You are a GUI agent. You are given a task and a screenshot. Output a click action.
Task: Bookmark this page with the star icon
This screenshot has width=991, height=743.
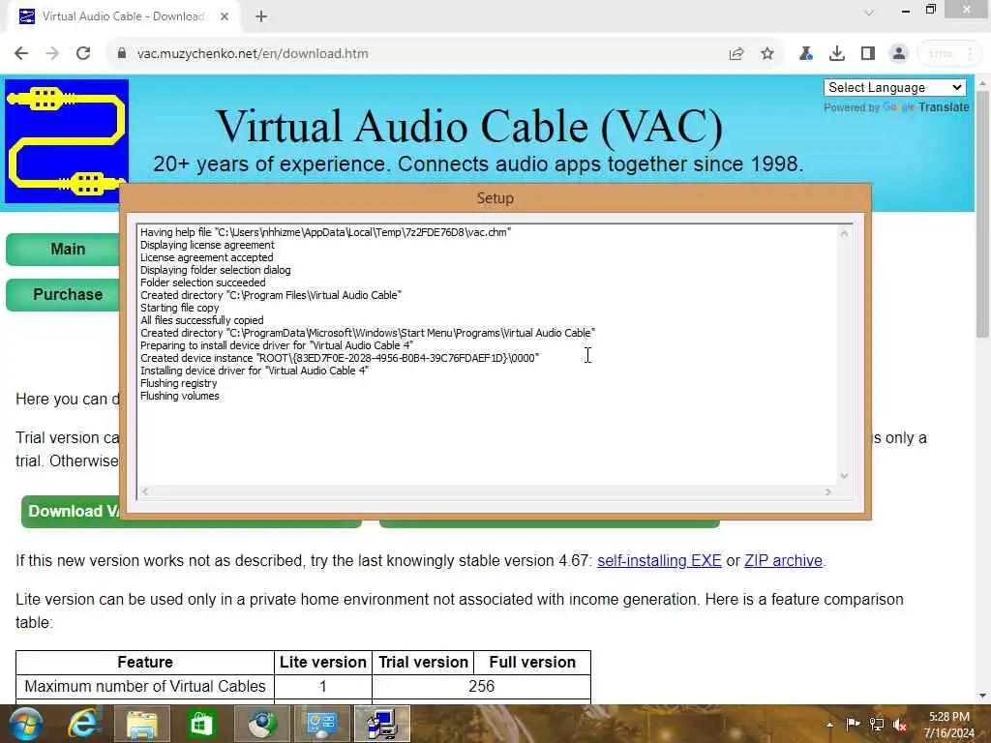pos(767,54)
